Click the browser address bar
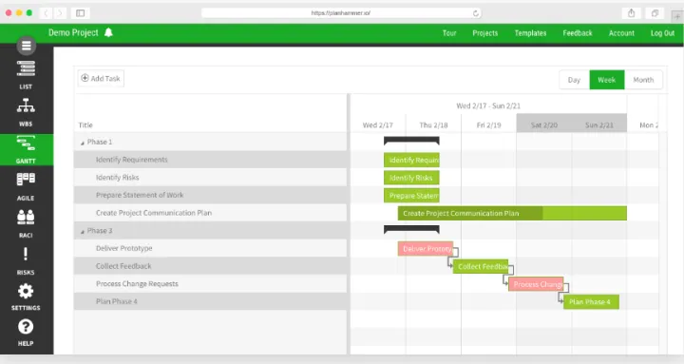The width and height of the screenshot is (684, 364). pyautogui.click(x=341, y=13)
